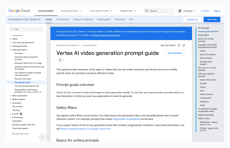Open the Console link
This screenshot has height=148, width=230.
205,11
